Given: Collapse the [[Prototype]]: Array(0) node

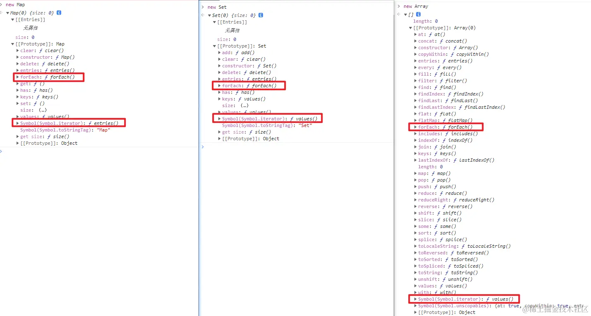Looking at the screenshot, I should (411, 28).
